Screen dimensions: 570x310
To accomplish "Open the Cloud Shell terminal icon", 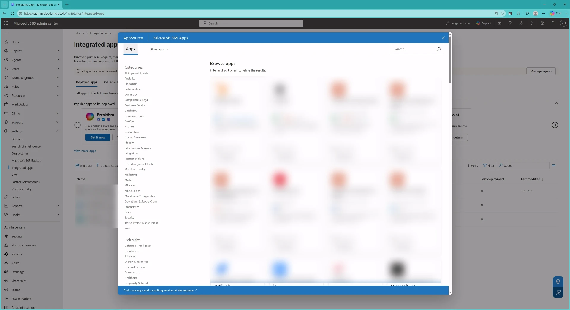I will (500, 23).
